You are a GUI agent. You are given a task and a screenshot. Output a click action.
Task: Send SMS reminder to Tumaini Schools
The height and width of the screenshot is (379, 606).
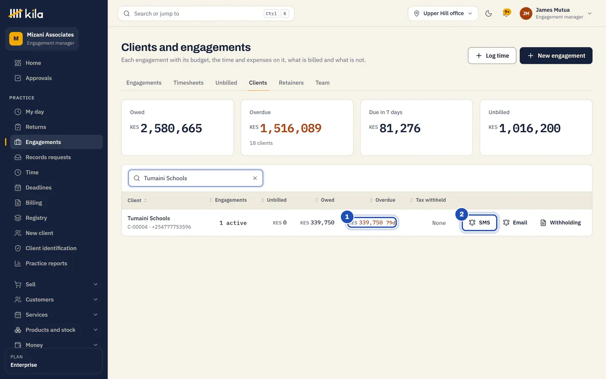point(479,222)
